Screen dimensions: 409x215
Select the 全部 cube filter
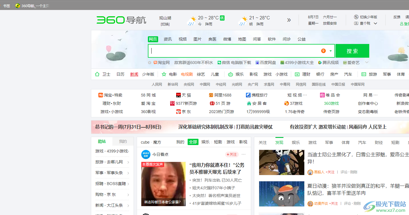pos(193,142)
